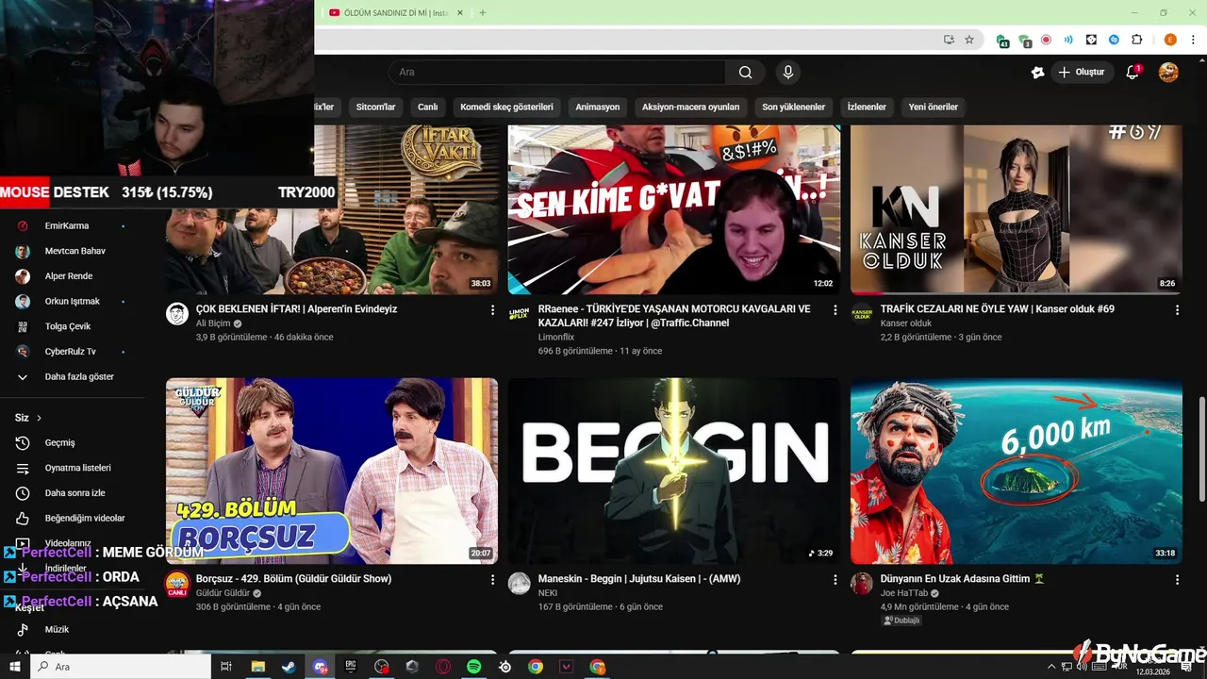The height and width of the screenshot is (679, 1207).
Task: Open Task View from the taskbar
Action: 226,667
